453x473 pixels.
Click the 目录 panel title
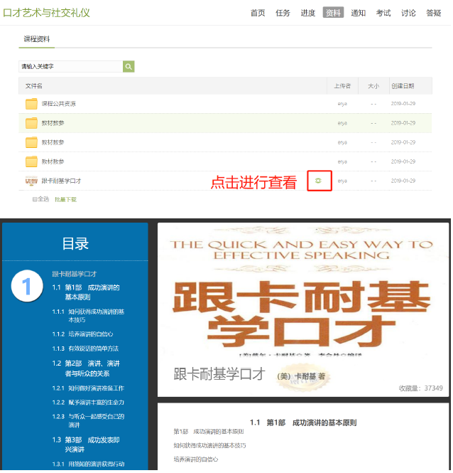[x=75, y=244]
